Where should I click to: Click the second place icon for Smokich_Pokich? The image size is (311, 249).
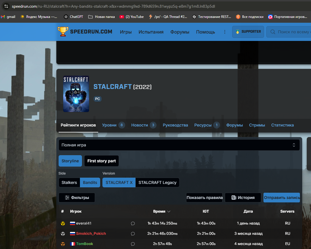point(63,234)
